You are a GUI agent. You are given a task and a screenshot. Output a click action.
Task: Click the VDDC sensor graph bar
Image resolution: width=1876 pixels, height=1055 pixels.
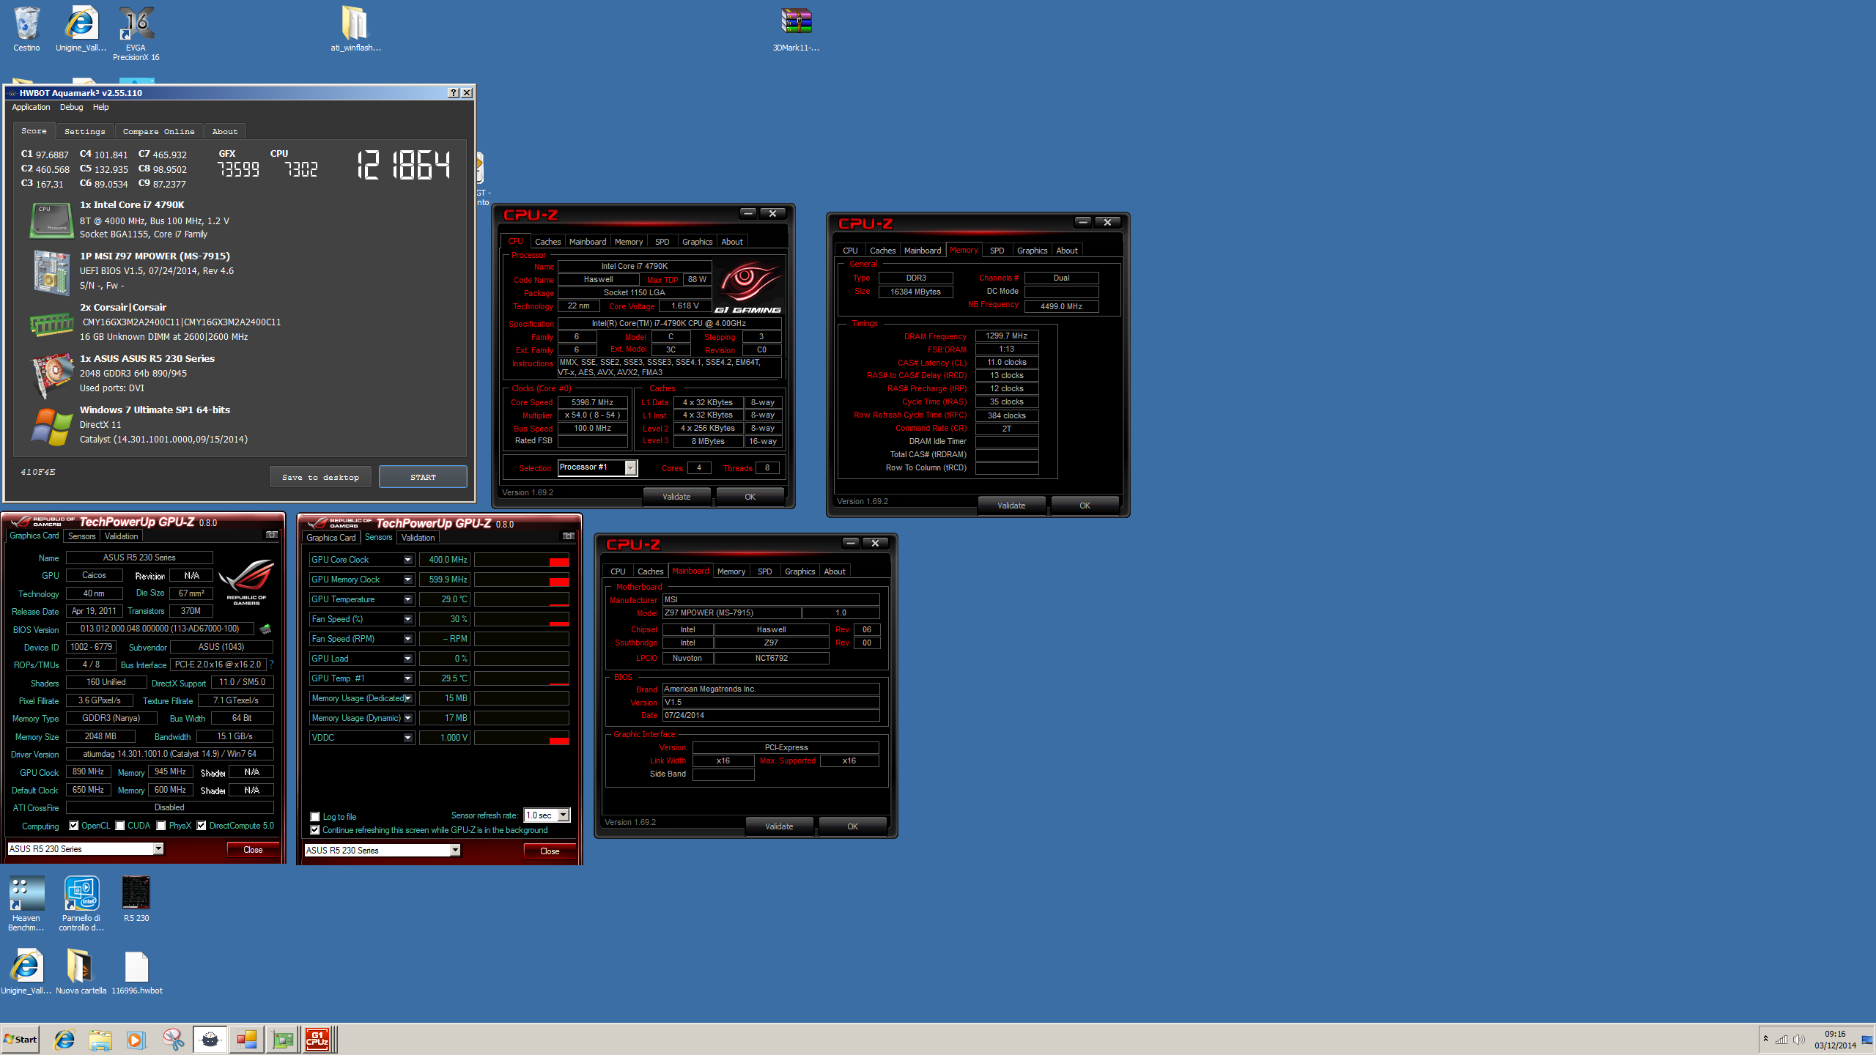pyautogui.click(x=522, y=738)
